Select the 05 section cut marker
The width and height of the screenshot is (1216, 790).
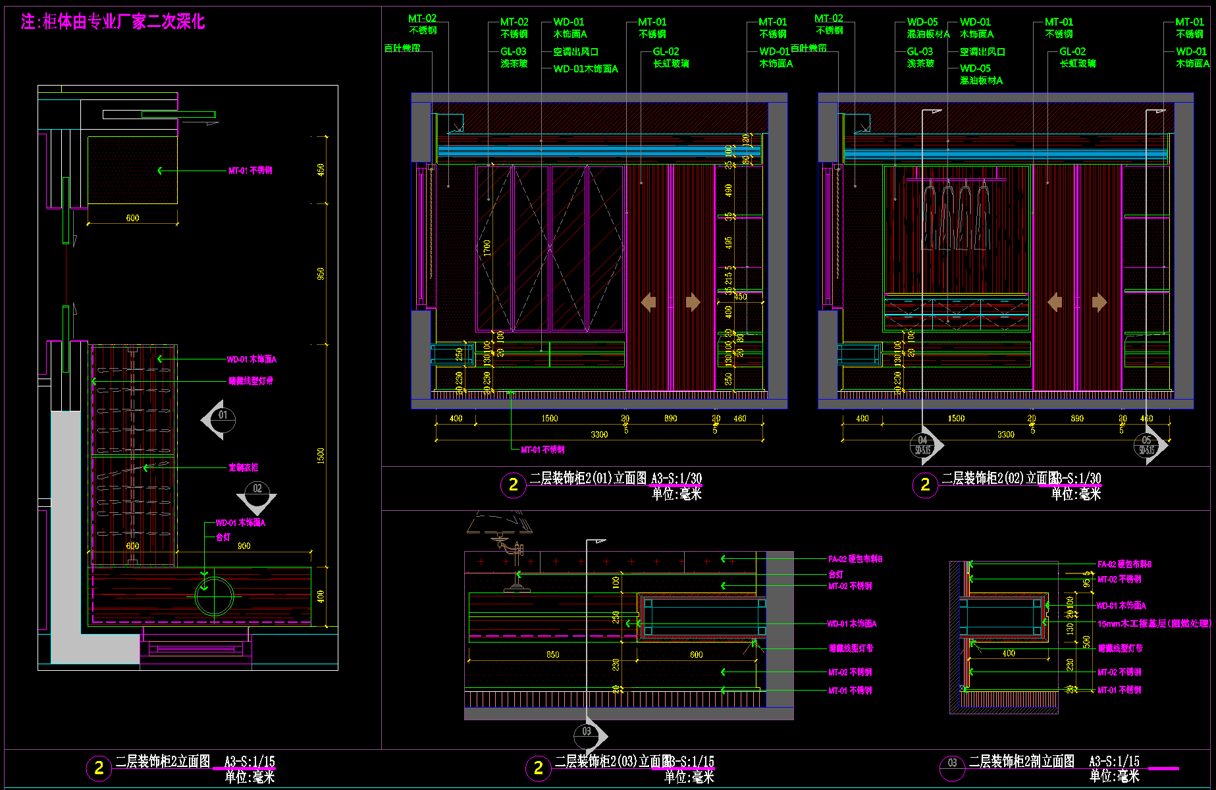[x=1148, y=446]
